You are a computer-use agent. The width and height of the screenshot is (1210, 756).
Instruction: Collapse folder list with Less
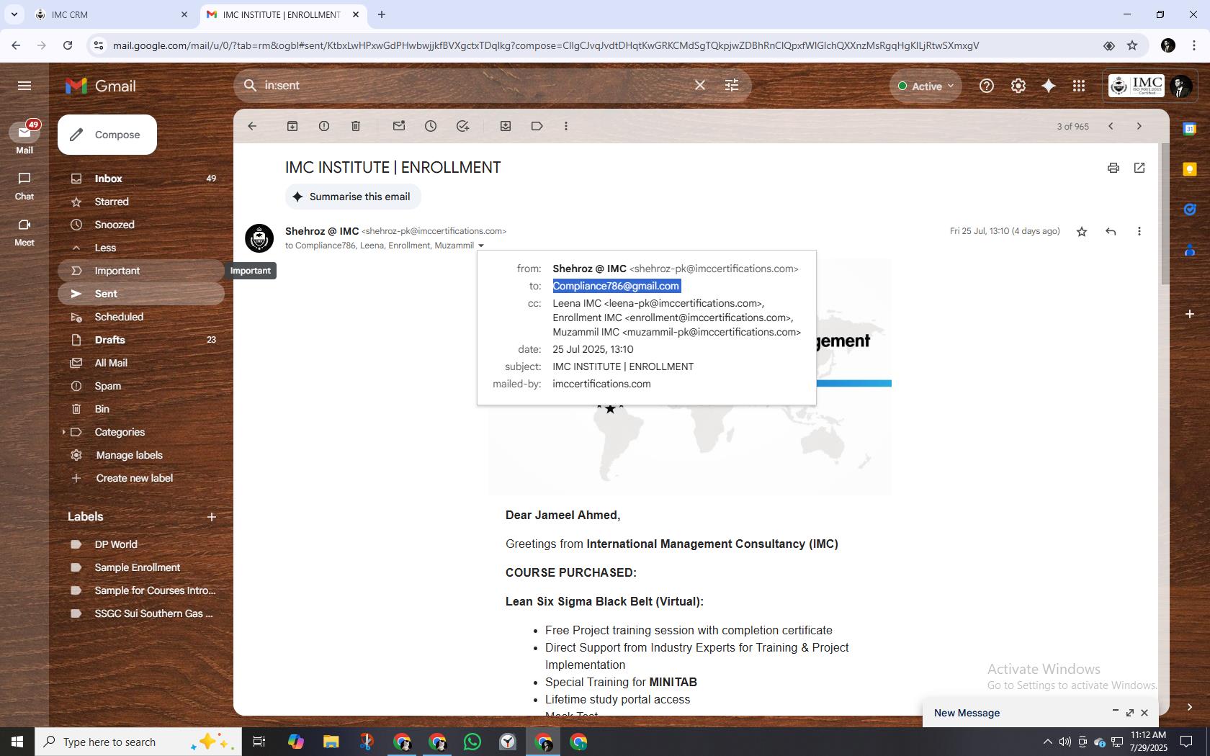point(105,248)
